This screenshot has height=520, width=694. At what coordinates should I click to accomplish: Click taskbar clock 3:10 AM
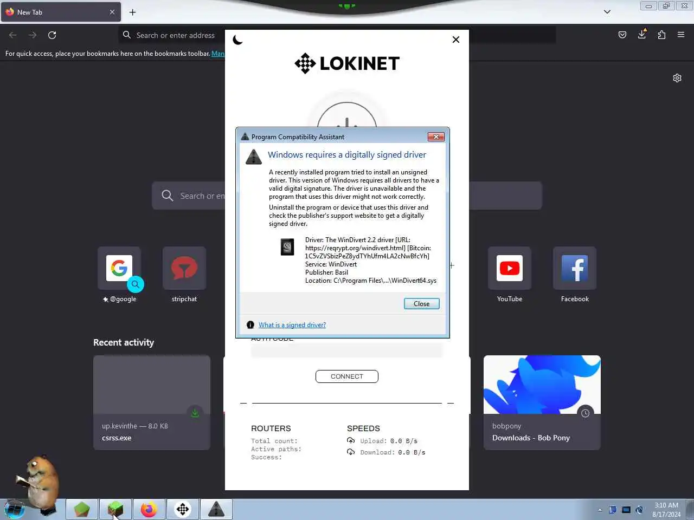pos(666,510)
